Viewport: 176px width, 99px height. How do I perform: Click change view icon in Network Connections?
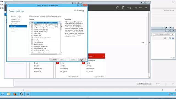click(165, 38)
